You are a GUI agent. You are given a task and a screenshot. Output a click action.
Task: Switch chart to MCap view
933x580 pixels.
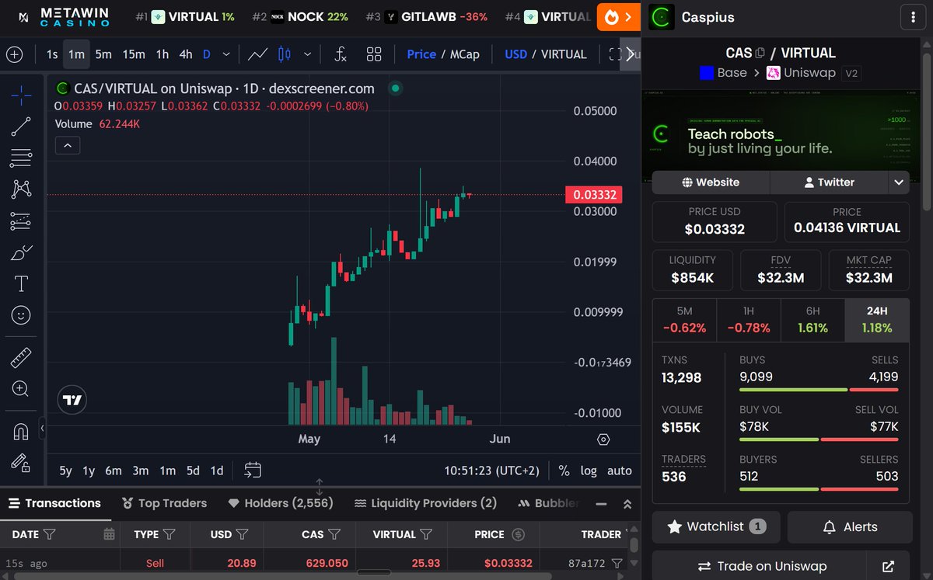(x=464, y=54)
